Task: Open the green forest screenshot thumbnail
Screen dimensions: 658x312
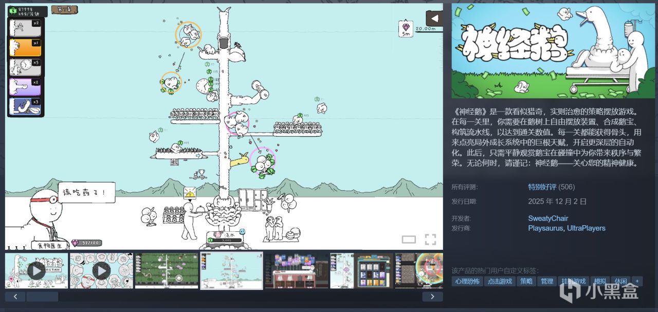Action: click(167, 270)
